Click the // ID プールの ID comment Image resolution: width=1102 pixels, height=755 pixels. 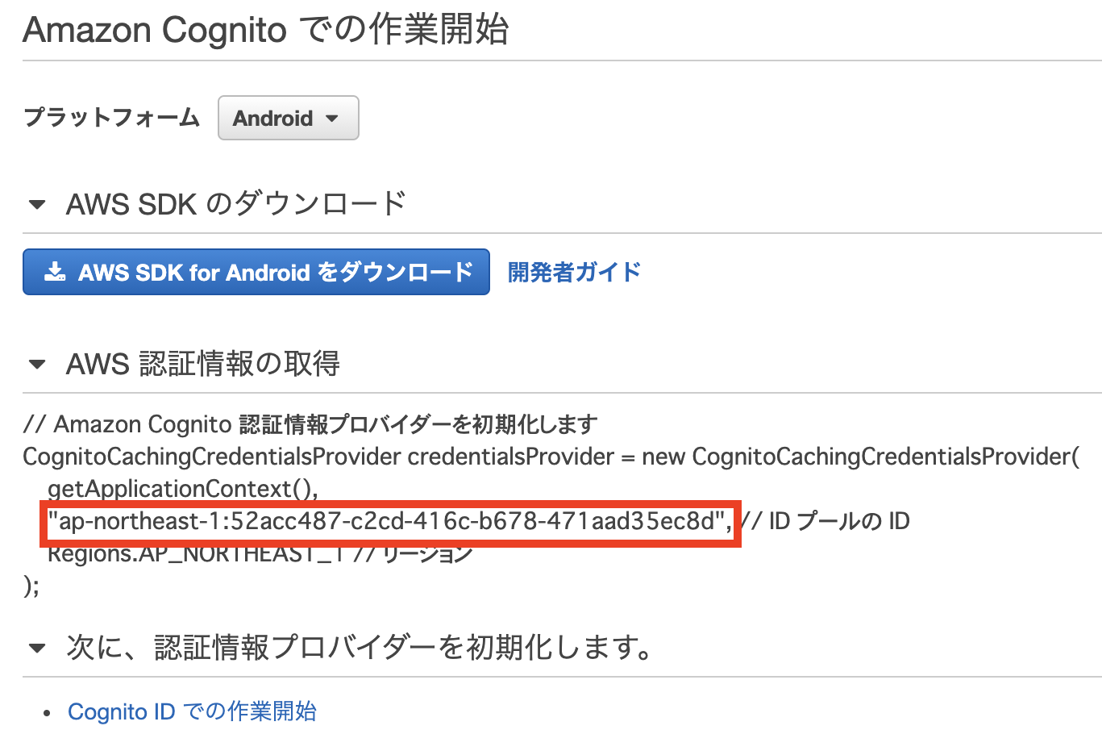click(x=826, y=522)
